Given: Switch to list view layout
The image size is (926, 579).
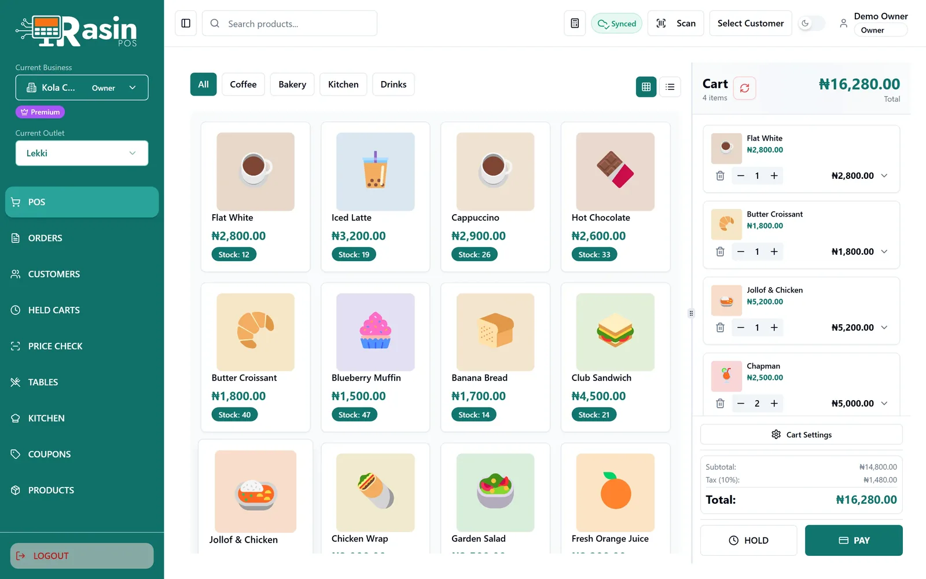Looking at the screenshot, I should tap(670, 87).
